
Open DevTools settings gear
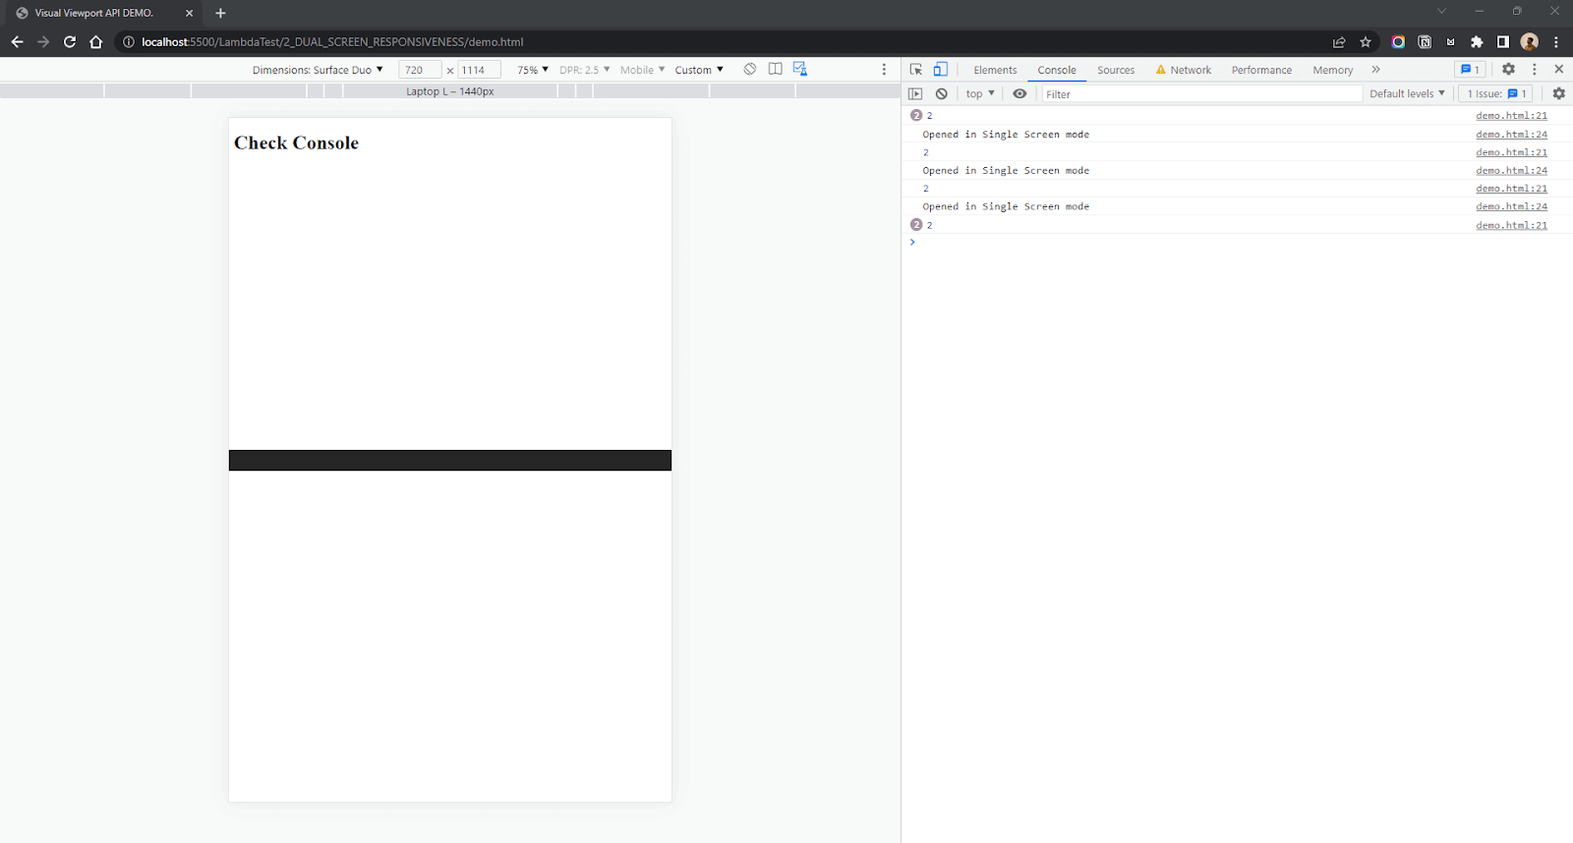(1508, 69)
